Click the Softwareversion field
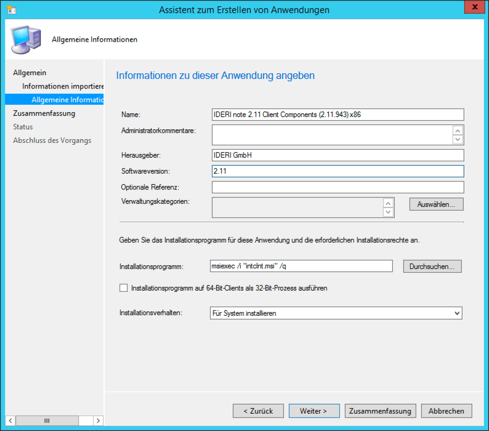 point(337,171)
